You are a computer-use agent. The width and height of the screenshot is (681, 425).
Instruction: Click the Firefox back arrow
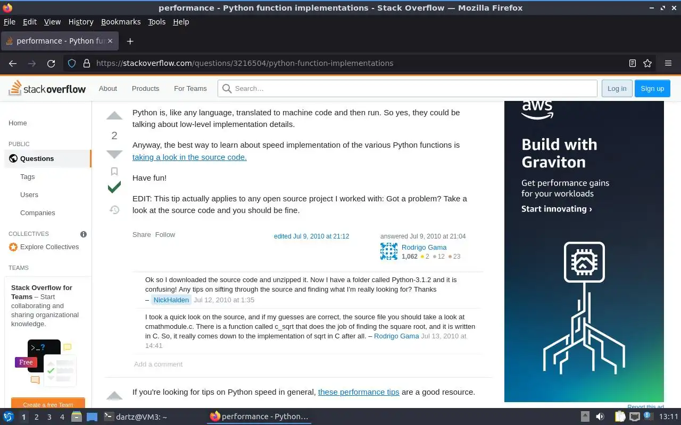tap(13, 63)
